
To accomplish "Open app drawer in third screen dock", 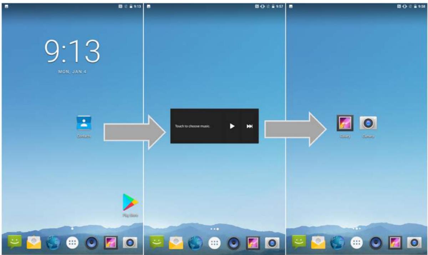I will 357,243.
